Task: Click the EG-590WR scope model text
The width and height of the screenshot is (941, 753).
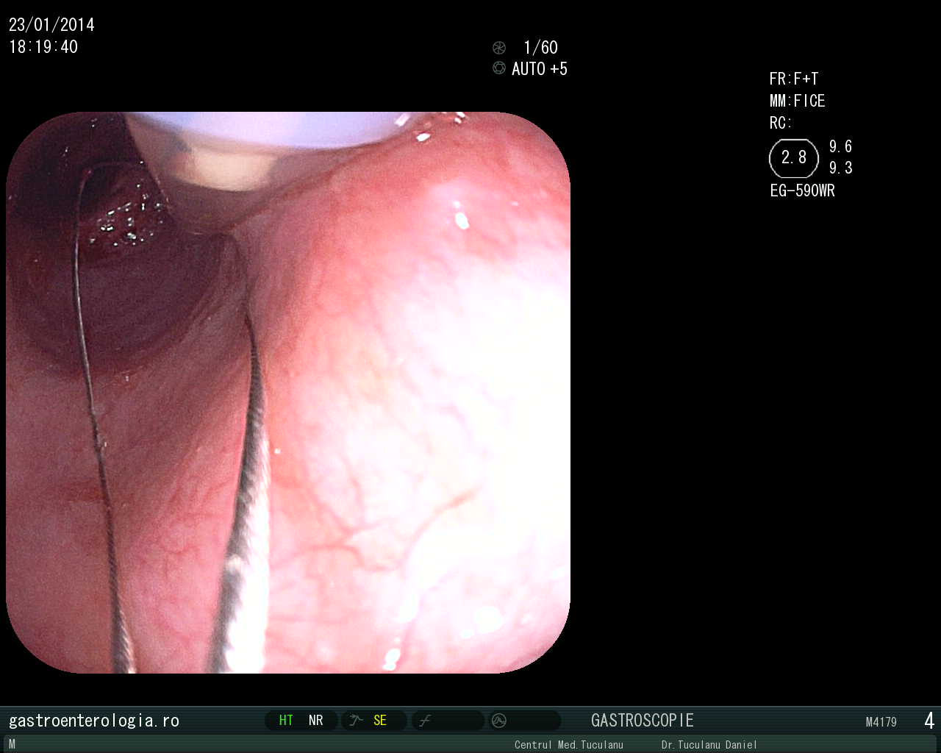Action: [803, 190]
